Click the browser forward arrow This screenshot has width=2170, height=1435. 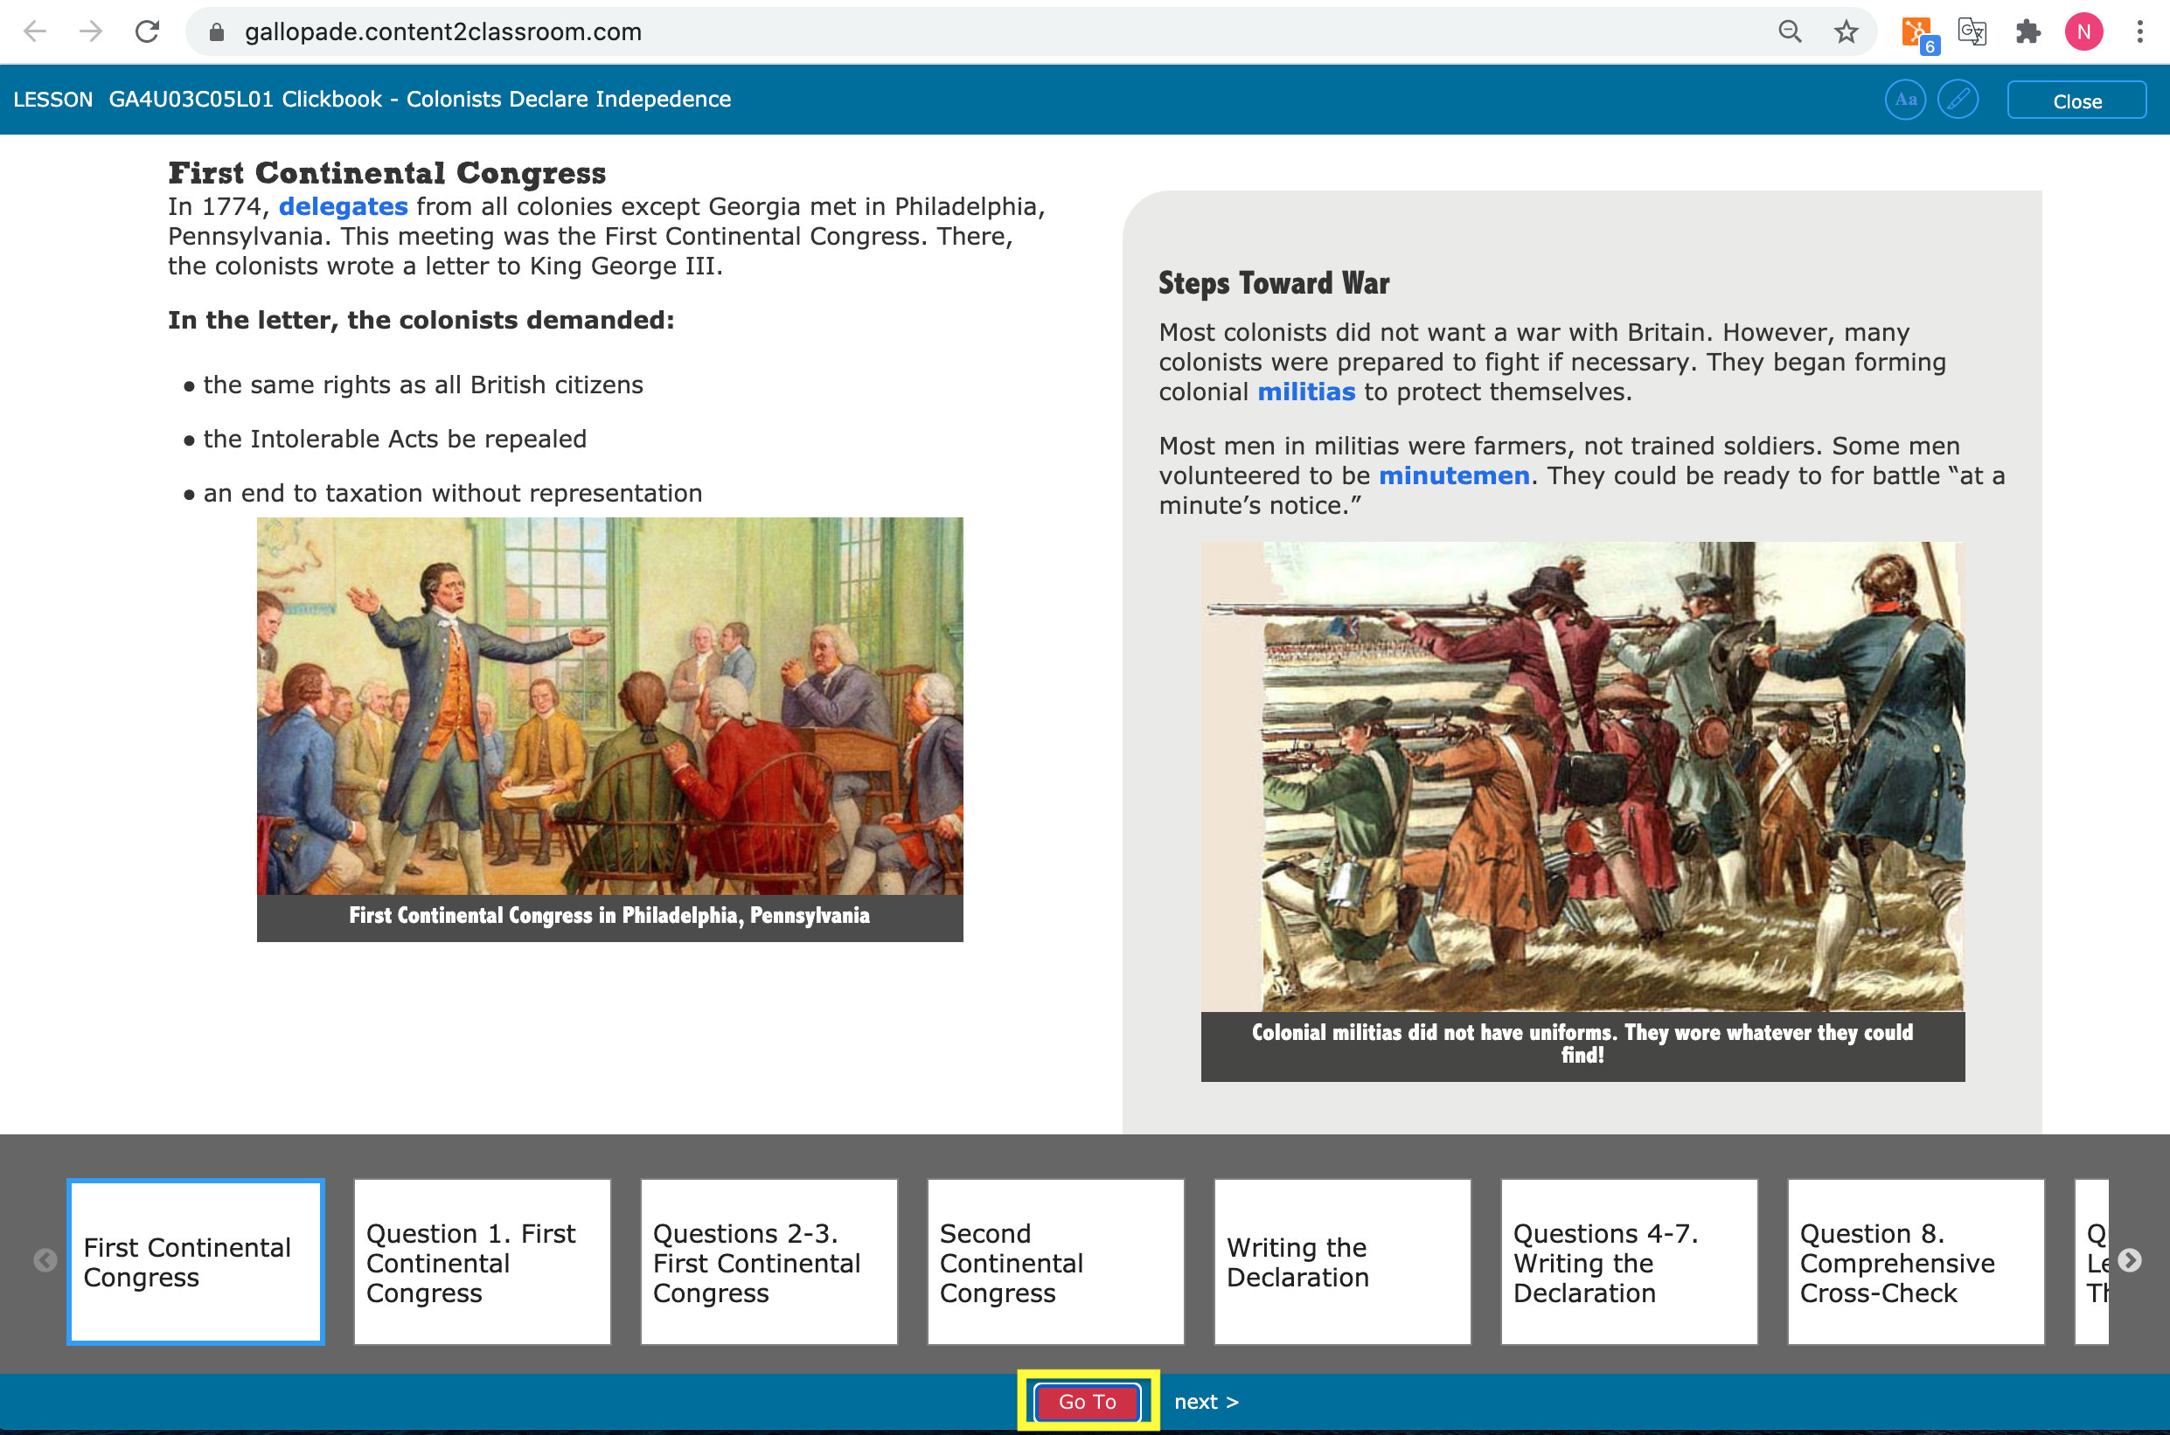point(91,32)
